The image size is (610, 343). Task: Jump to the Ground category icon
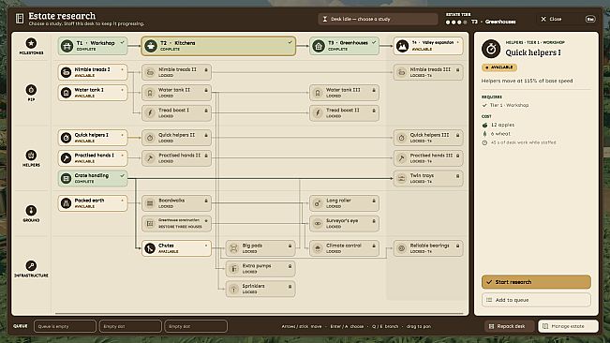click(31, 211)
